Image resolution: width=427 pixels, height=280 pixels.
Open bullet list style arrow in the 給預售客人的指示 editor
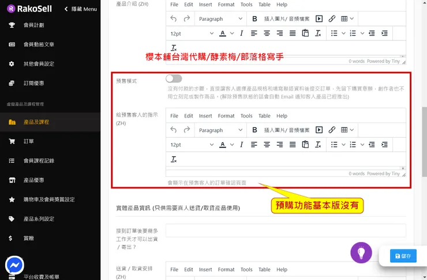(x=343, y=145)
